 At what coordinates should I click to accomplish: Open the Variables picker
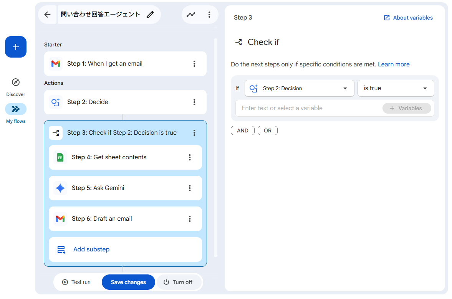pos(406,108)
